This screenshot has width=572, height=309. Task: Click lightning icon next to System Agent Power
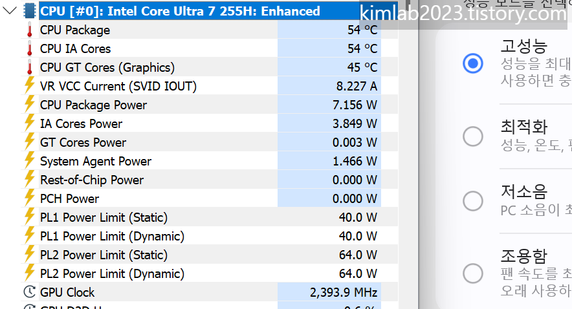[x=30, y=161]
